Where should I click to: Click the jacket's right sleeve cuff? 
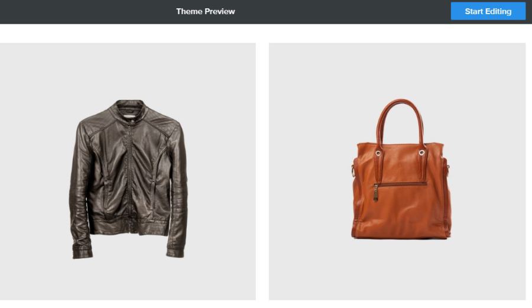pos(175,252)
